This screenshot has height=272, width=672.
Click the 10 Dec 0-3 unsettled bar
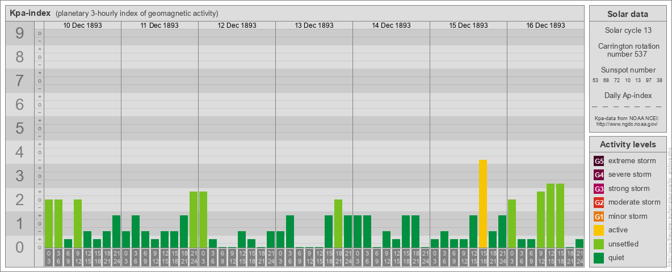click(49, 224)
